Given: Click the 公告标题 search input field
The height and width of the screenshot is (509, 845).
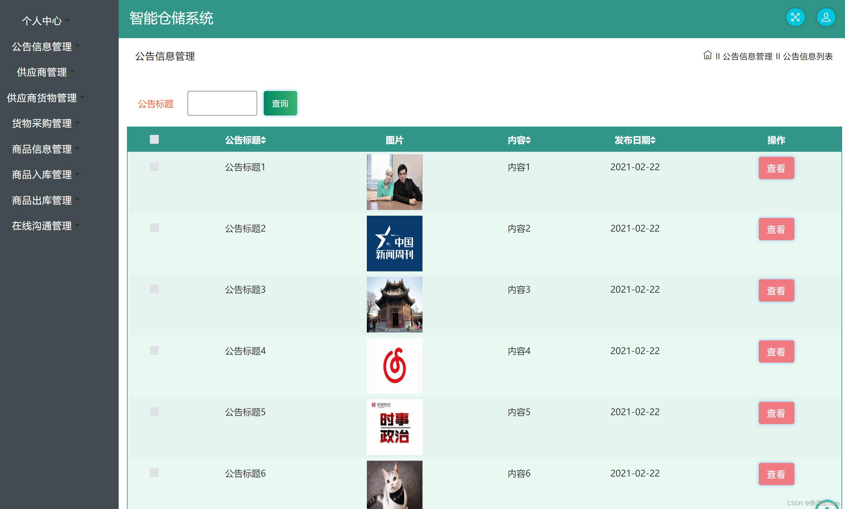Looking at the screenshot, I should click(222, 103).
